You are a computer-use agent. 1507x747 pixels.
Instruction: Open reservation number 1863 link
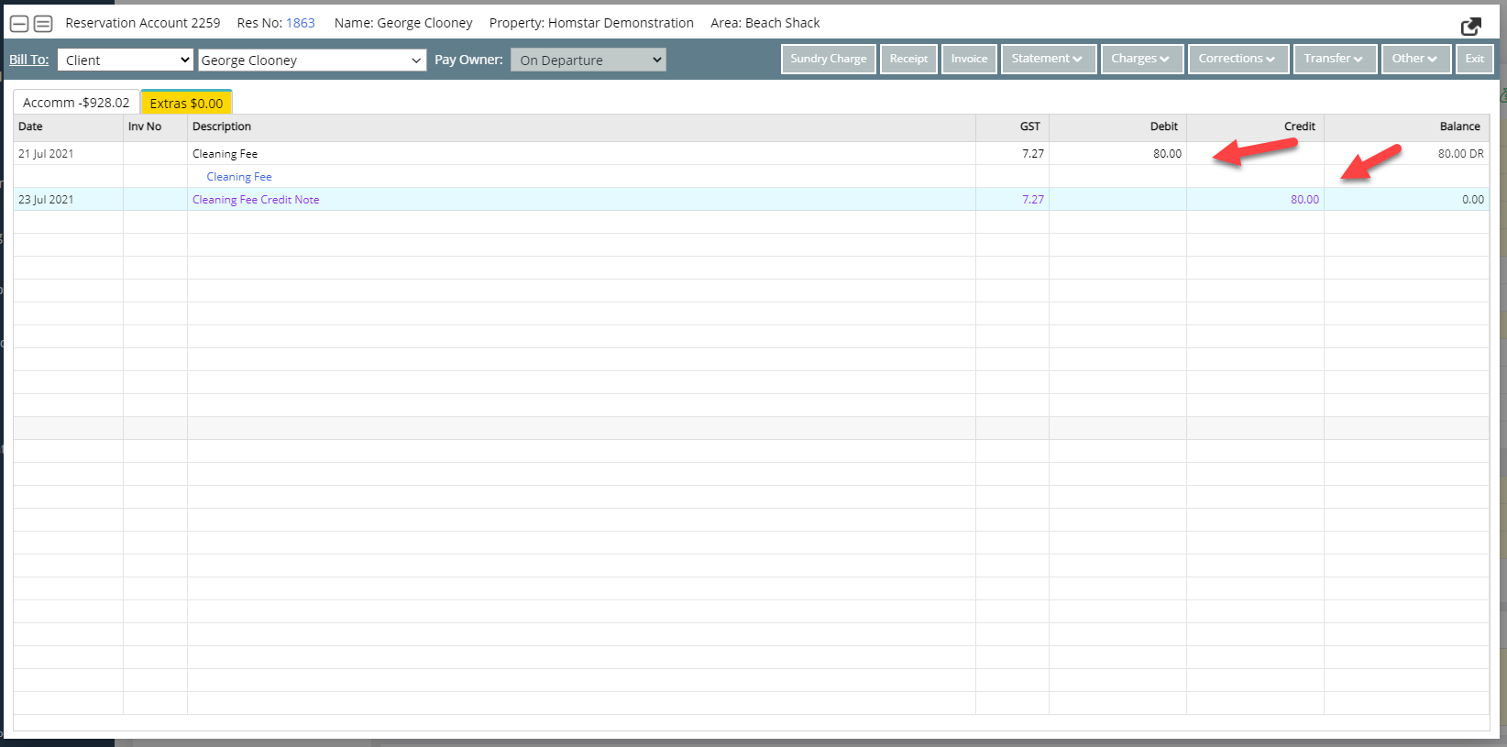(300, 23)
